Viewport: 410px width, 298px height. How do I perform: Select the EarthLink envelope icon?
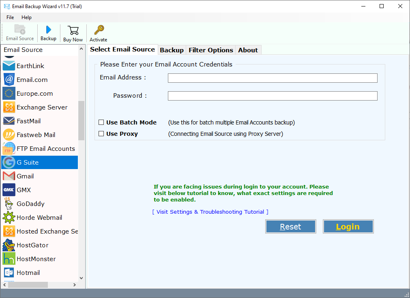click(9, 66)
